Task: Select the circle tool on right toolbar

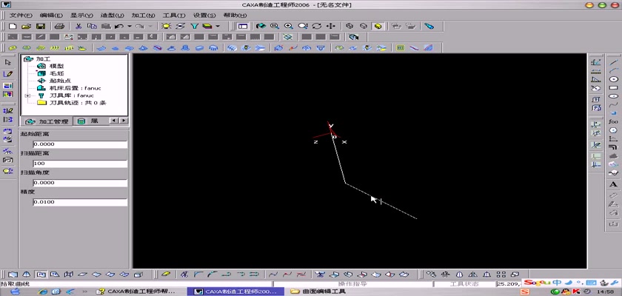Action: (x=613, y=79)
